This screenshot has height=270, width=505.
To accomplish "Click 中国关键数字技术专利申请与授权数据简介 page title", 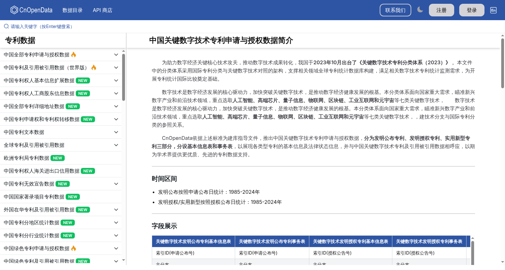I will tap(221, 40).
